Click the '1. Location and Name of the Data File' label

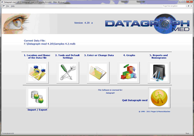[37, 56]
